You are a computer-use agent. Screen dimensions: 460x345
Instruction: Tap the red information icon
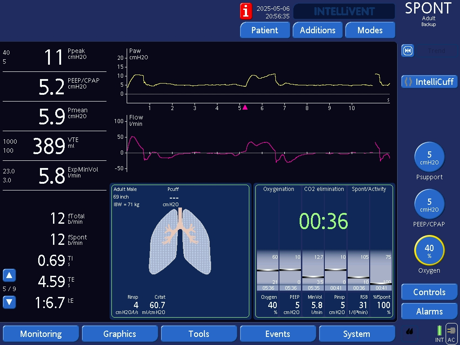point(246,11)
